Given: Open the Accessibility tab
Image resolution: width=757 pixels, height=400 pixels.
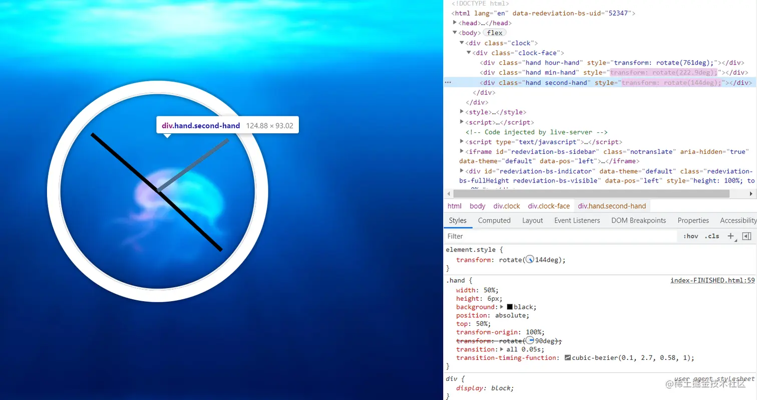Looking at the screenshot, I should [x=738, y=221].
